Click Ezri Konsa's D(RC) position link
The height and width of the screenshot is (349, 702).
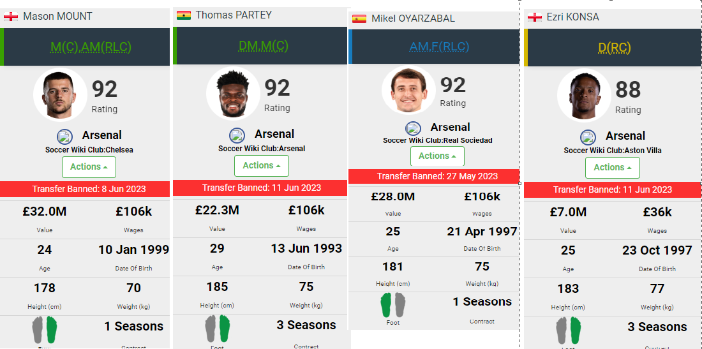[x=612, y=47]
